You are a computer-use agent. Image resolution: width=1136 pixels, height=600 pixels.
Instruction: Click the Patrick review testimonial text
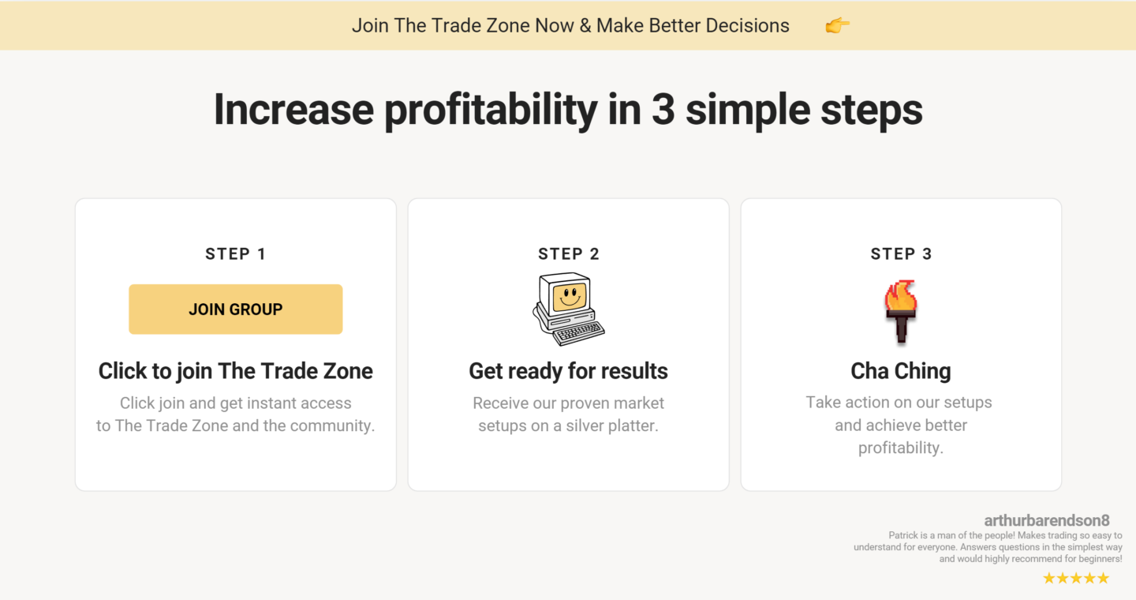988,547
